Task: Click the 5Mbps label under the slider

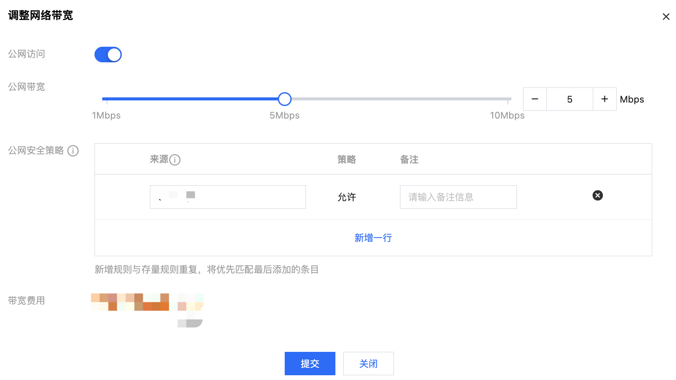Action: tap(285, 116)
